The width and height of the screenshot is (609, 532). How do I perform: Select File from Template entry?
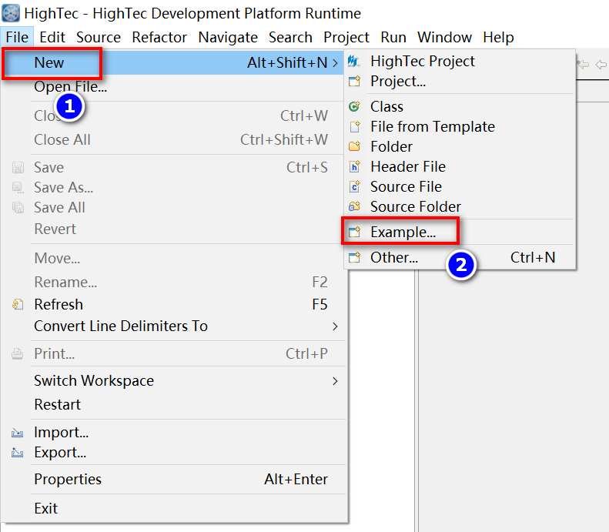pyautogui.click(x=460, y=126)
